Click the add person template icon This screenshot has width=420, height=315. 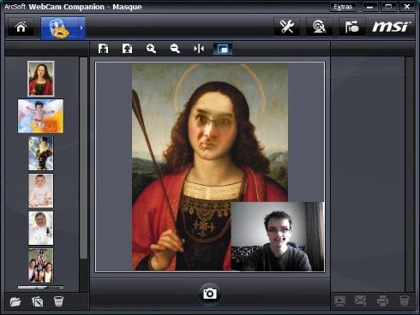click(x=103, y=49)
